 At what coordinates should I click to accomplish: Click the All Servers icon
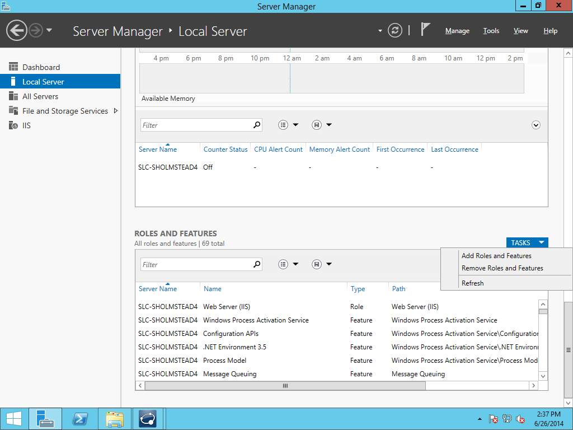[13, 96]
